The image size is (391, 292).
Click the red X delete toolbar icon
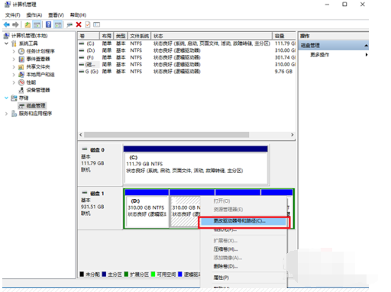click(x=79, y=24)
